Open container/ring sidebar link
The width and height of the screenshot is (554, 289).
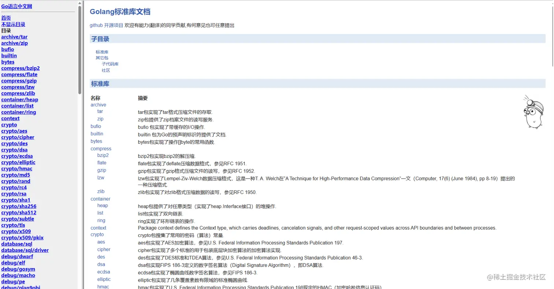[x=18, y=112]
